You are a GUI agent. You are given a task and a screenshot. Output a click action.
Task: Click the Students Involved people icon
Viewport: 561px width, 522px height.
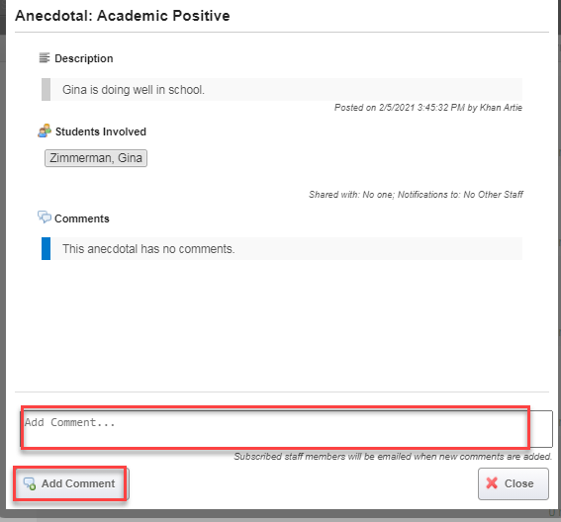[x=45, y=130]
